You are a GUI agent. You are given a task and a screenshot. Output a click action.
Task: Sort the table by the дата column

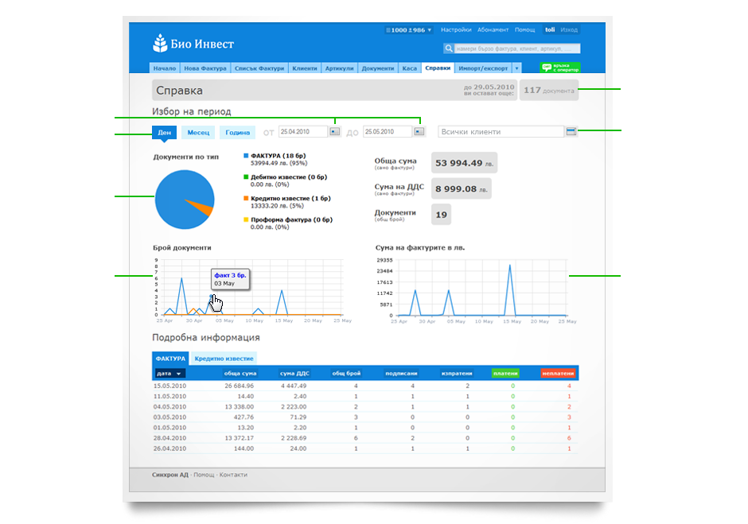169,373
